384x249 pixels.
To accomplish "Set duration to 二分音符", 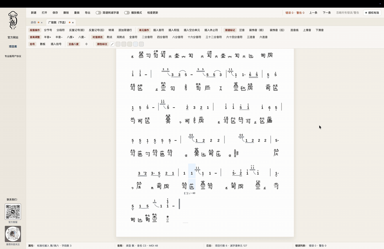I will pyautogui.click(x=147, y=37).
